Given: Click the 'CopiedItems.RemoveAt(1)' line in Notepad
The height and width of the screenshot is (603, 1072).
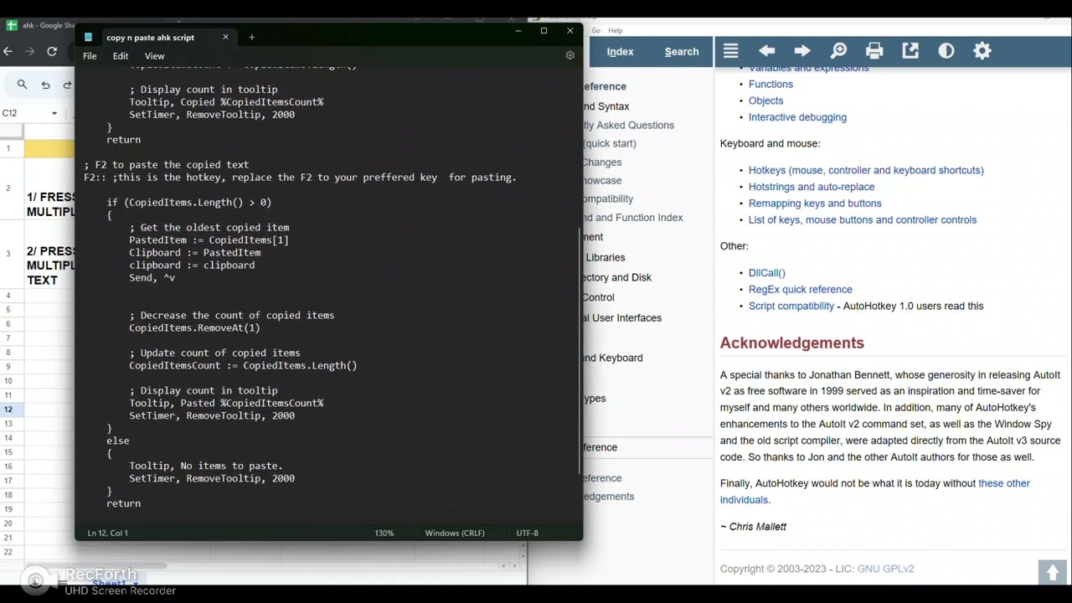Looking at the screenshot, I should tap(194, 328).
